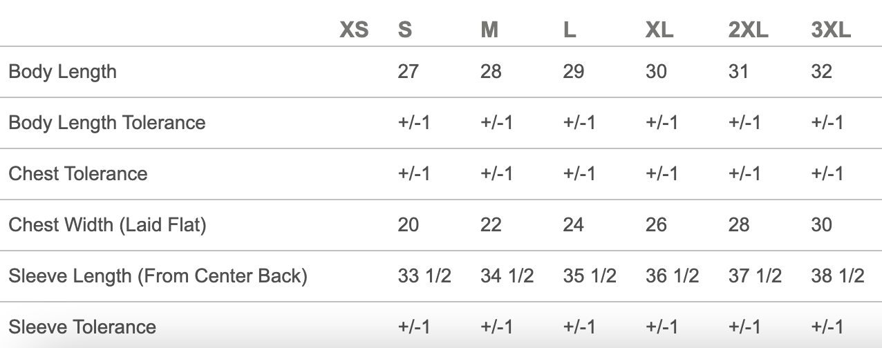
Task: Click Body Length value 27 for size S
Action: tap(408, 72)
